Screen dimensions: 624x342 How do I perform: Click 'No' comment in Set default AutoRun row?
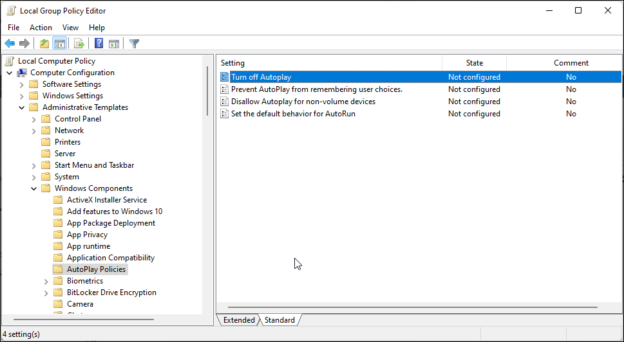571,114
